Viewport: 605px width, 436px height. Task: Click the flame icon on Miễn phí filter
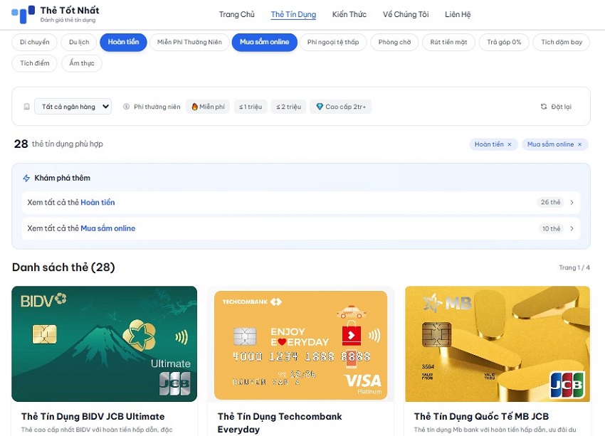coord(195,105)
